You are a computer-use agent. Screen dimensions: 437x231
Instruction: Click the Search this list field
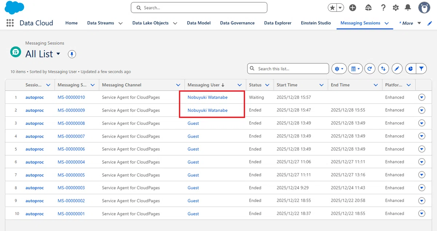(x=288, y=68)
